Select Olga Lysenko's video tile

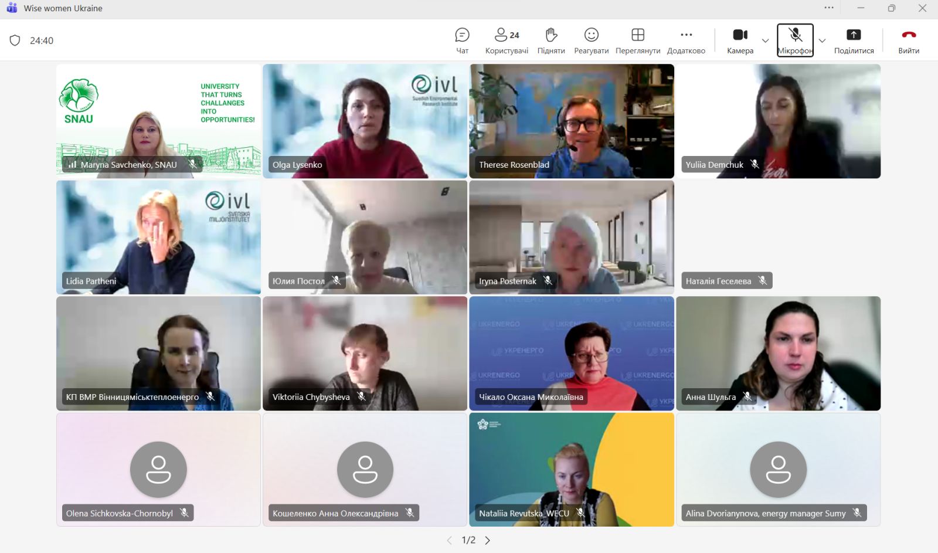pyautogui.click(x=365, y=121)
